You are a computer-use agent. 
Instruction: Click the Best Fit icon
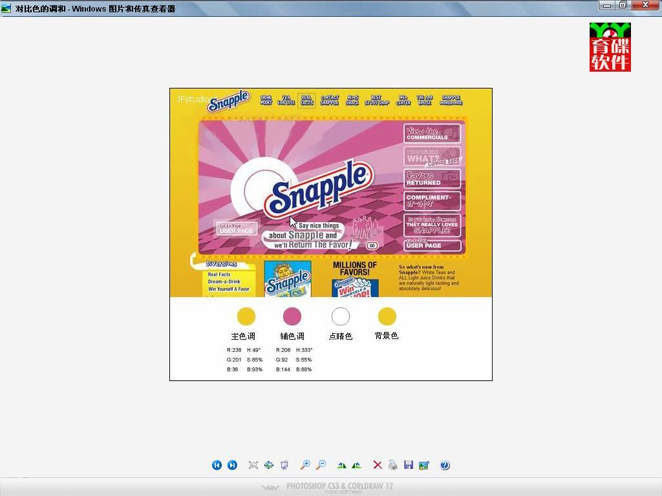click(253, 465)
